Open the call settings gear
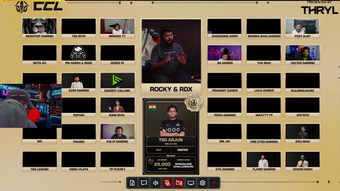Screen dimensions: 340x191 pyautogui.click(x=202, y=183)
